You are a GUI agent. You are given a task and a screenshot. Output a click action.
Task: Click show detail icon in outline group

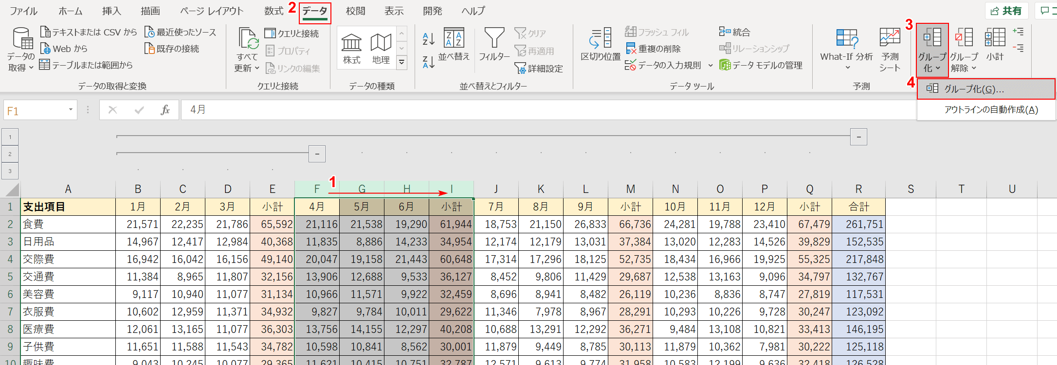click(x=1018, y=32)
